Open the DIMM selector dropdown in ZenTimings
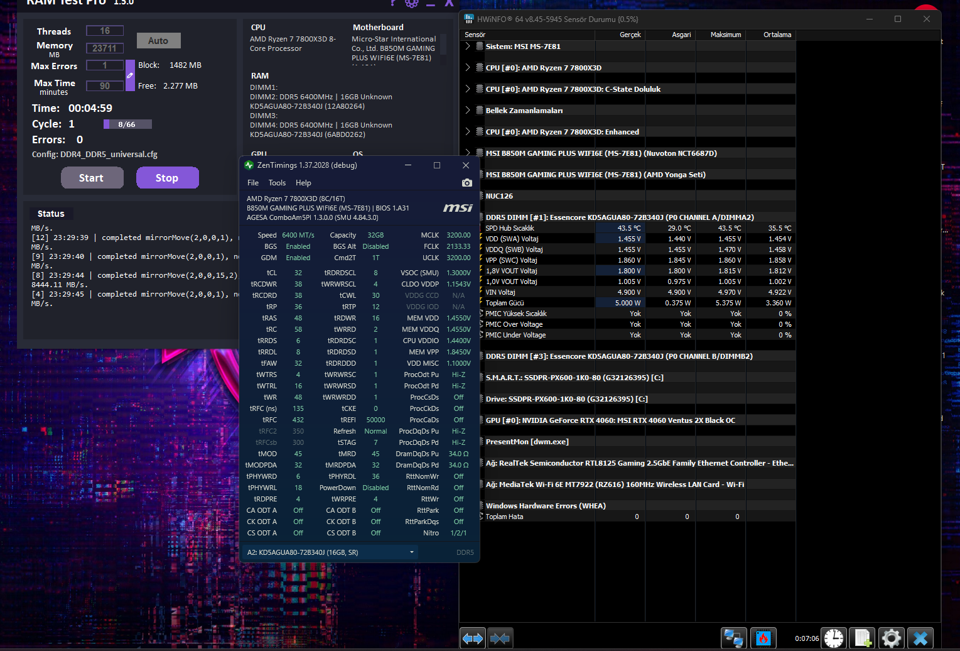Image resolution: width=960 pixels, height=651 pixels. [331, 552]
